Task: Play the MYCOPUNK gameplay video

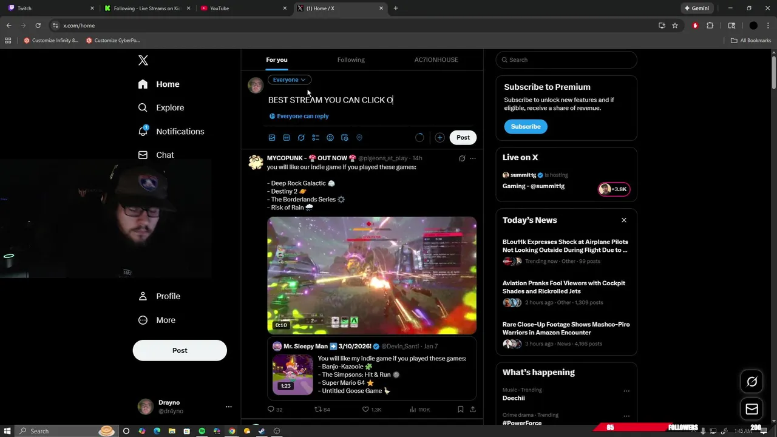Action: (x=372, y=276)
